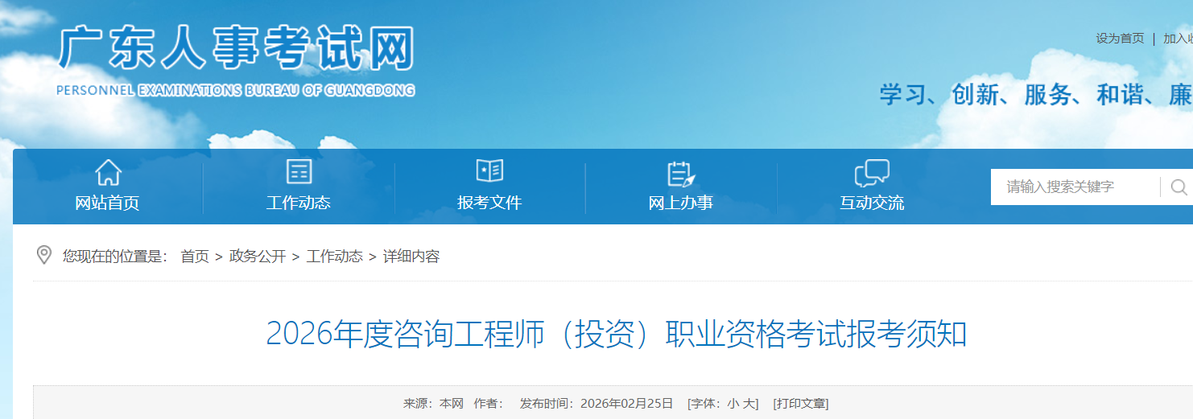The image size is (1193, 419).
Task: Click the list icon above 工作动态
Action: [x=299, y=172]
